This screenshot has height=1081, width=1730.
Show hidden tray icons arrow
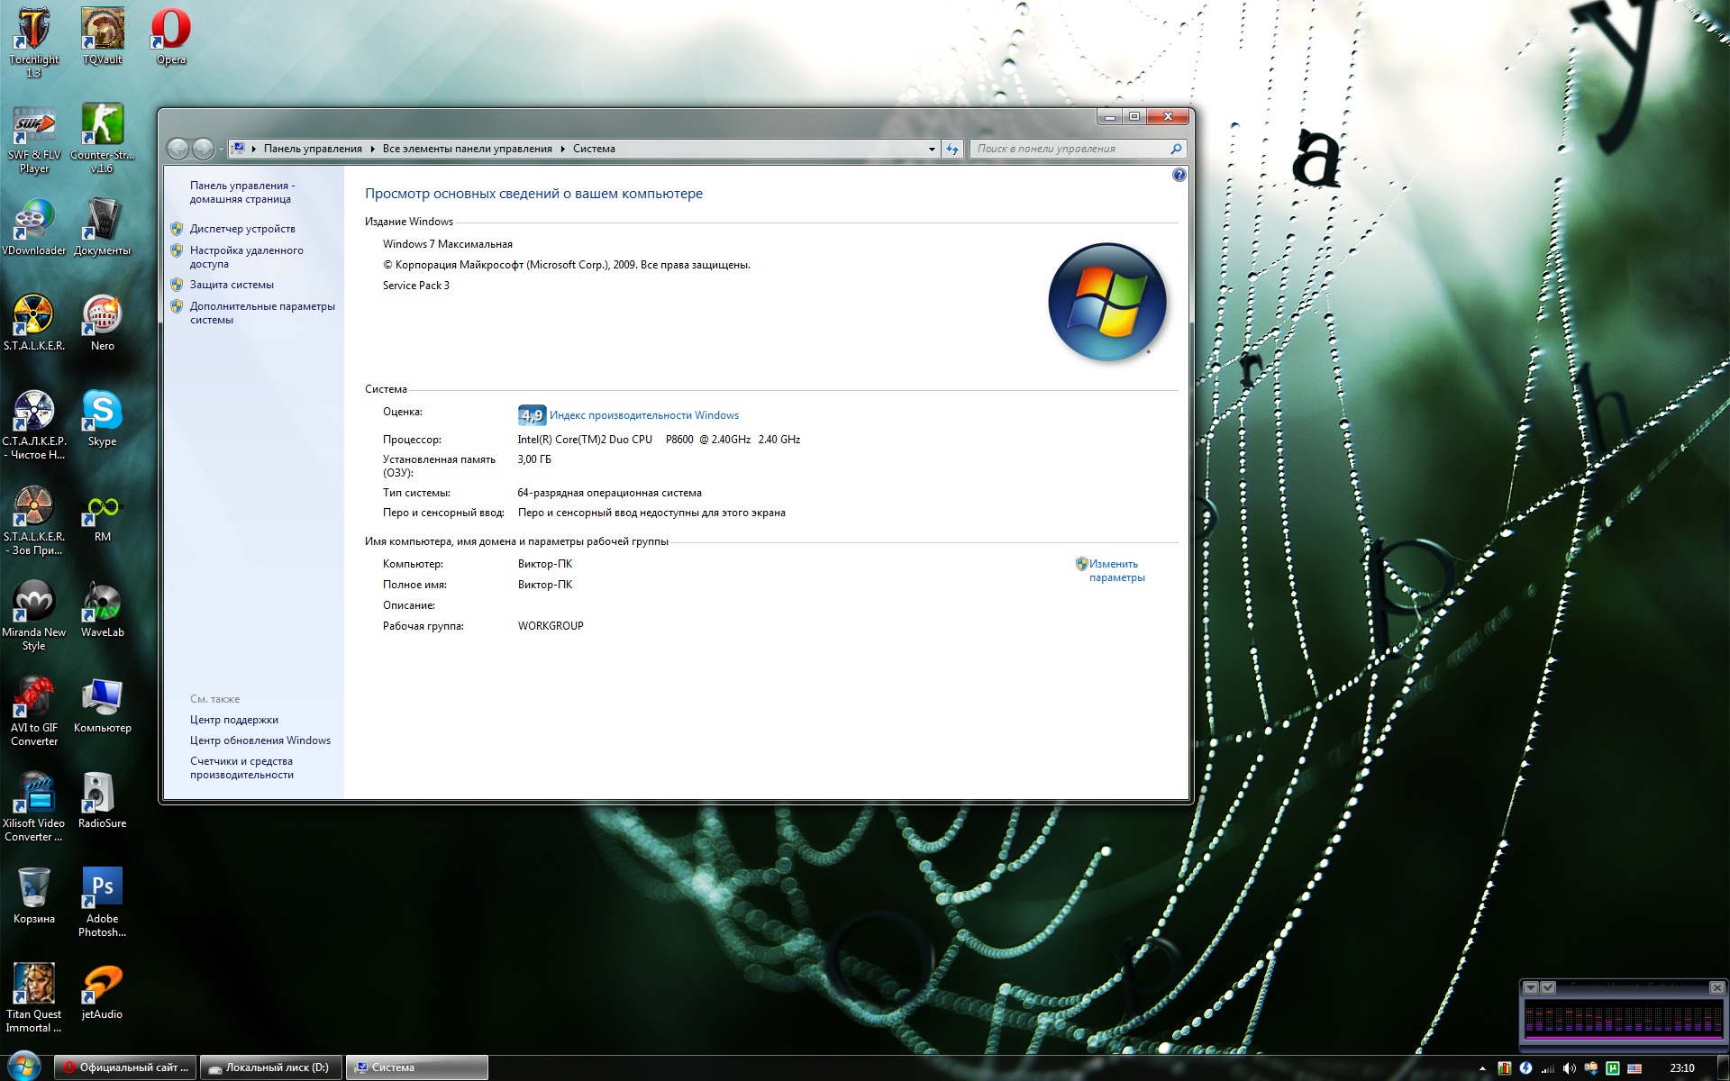click(1482, 1068)
